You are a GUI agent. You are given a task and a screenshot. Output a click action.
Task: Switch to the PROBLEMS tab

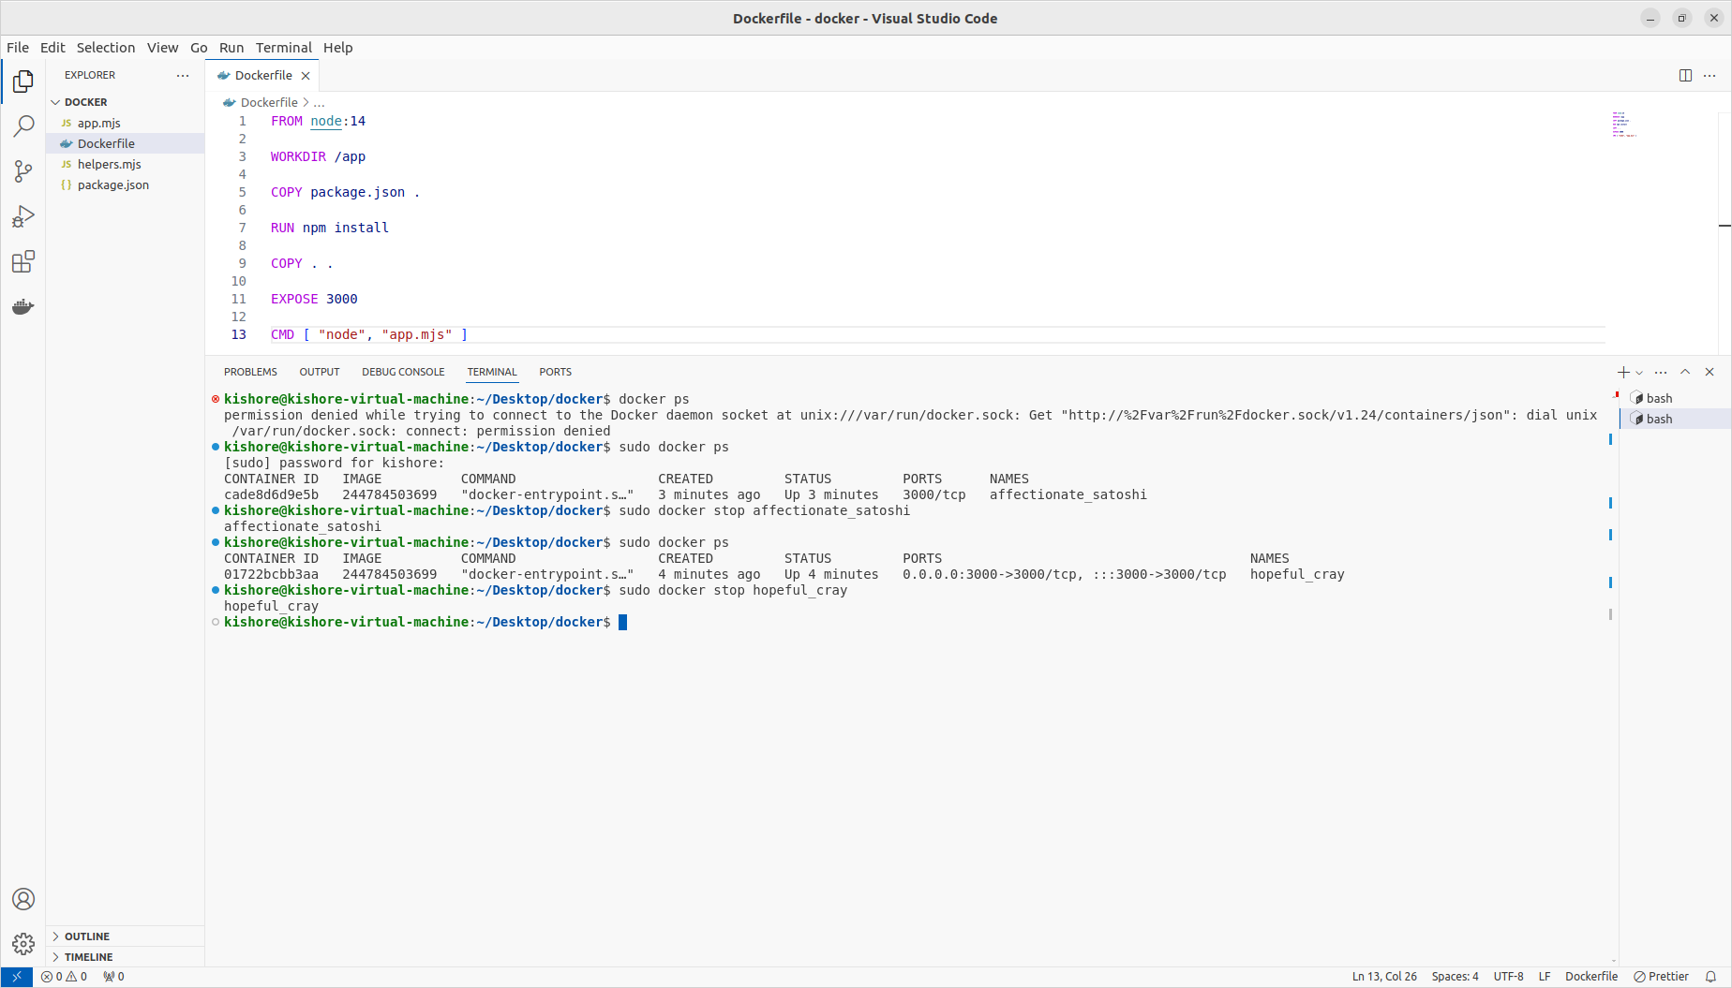[x=250, y=372]
